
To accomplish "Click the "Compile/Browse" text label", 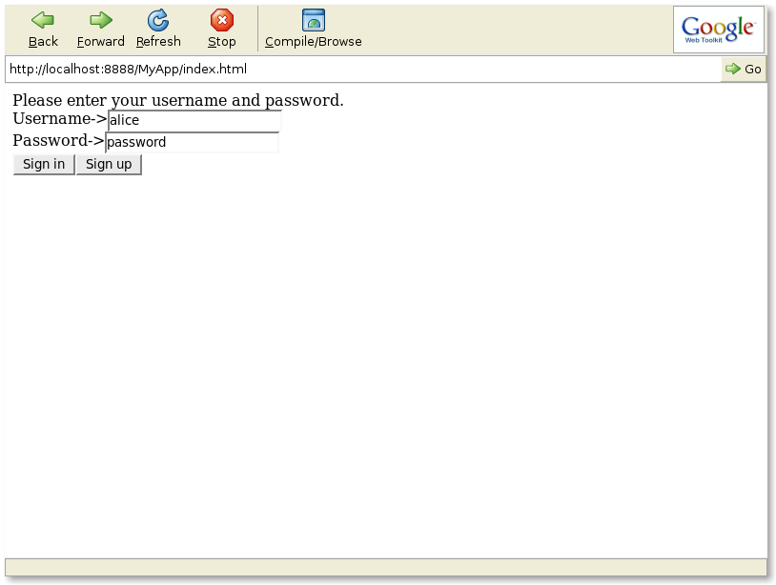I will (x=314, y=42).
